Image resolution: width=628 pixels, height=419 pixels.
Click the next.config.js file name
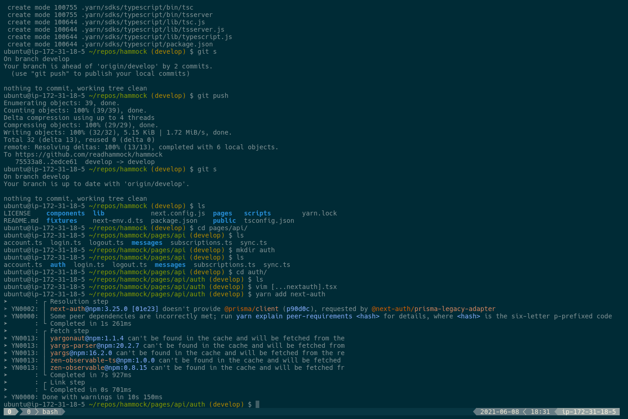[x=178, y=213]
